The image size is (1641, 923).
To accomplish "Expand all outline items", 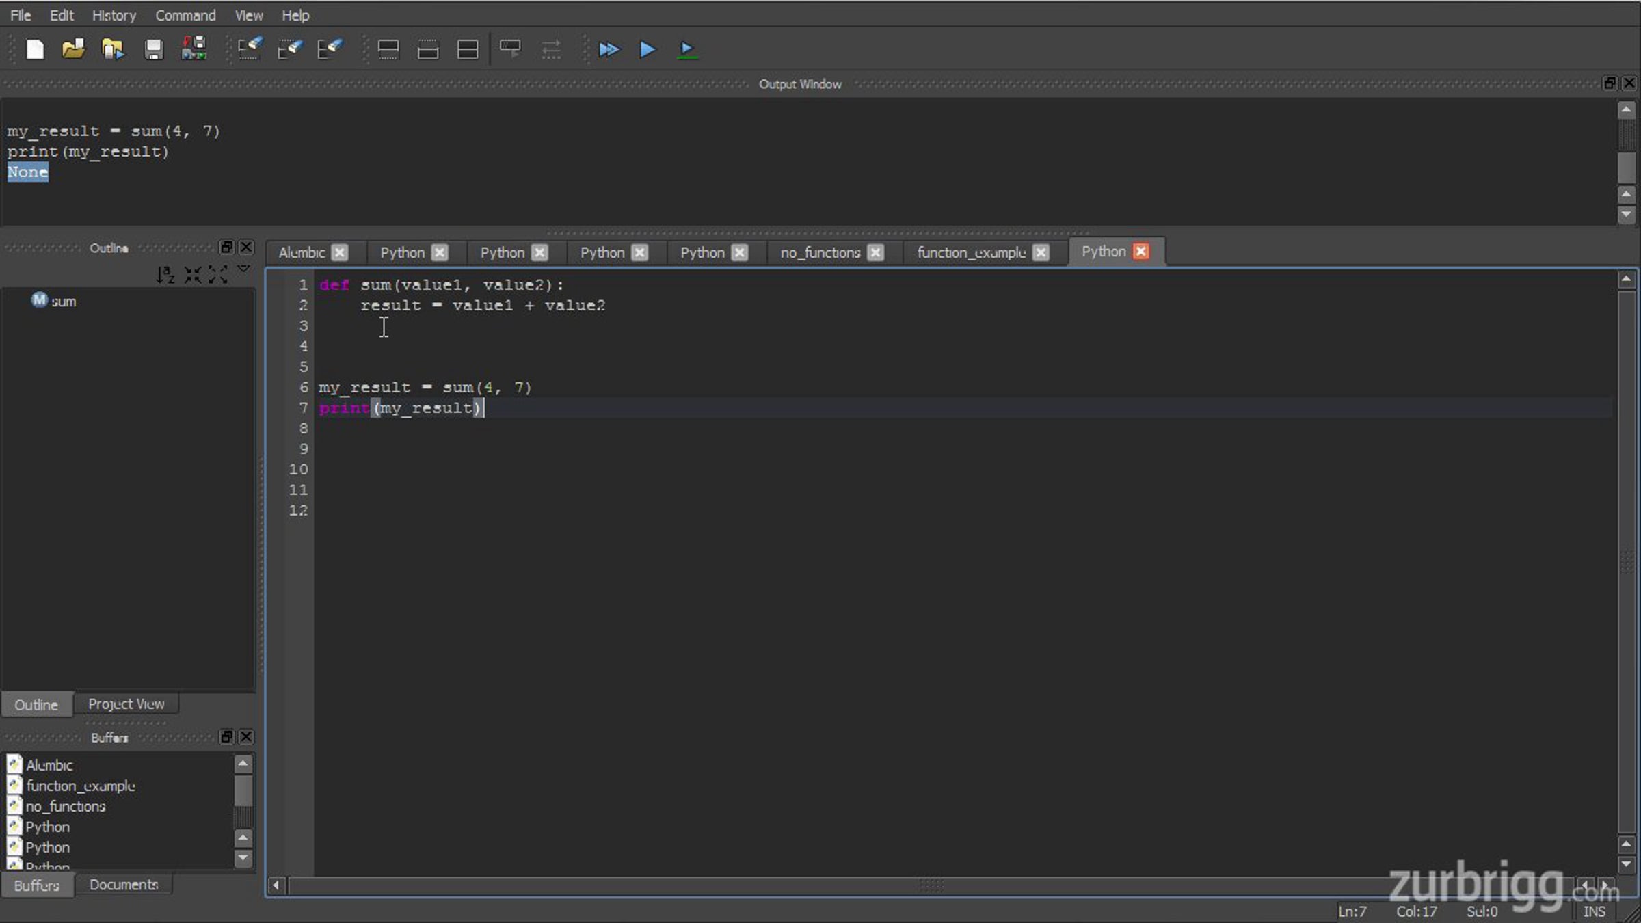I will click(218, 275).
